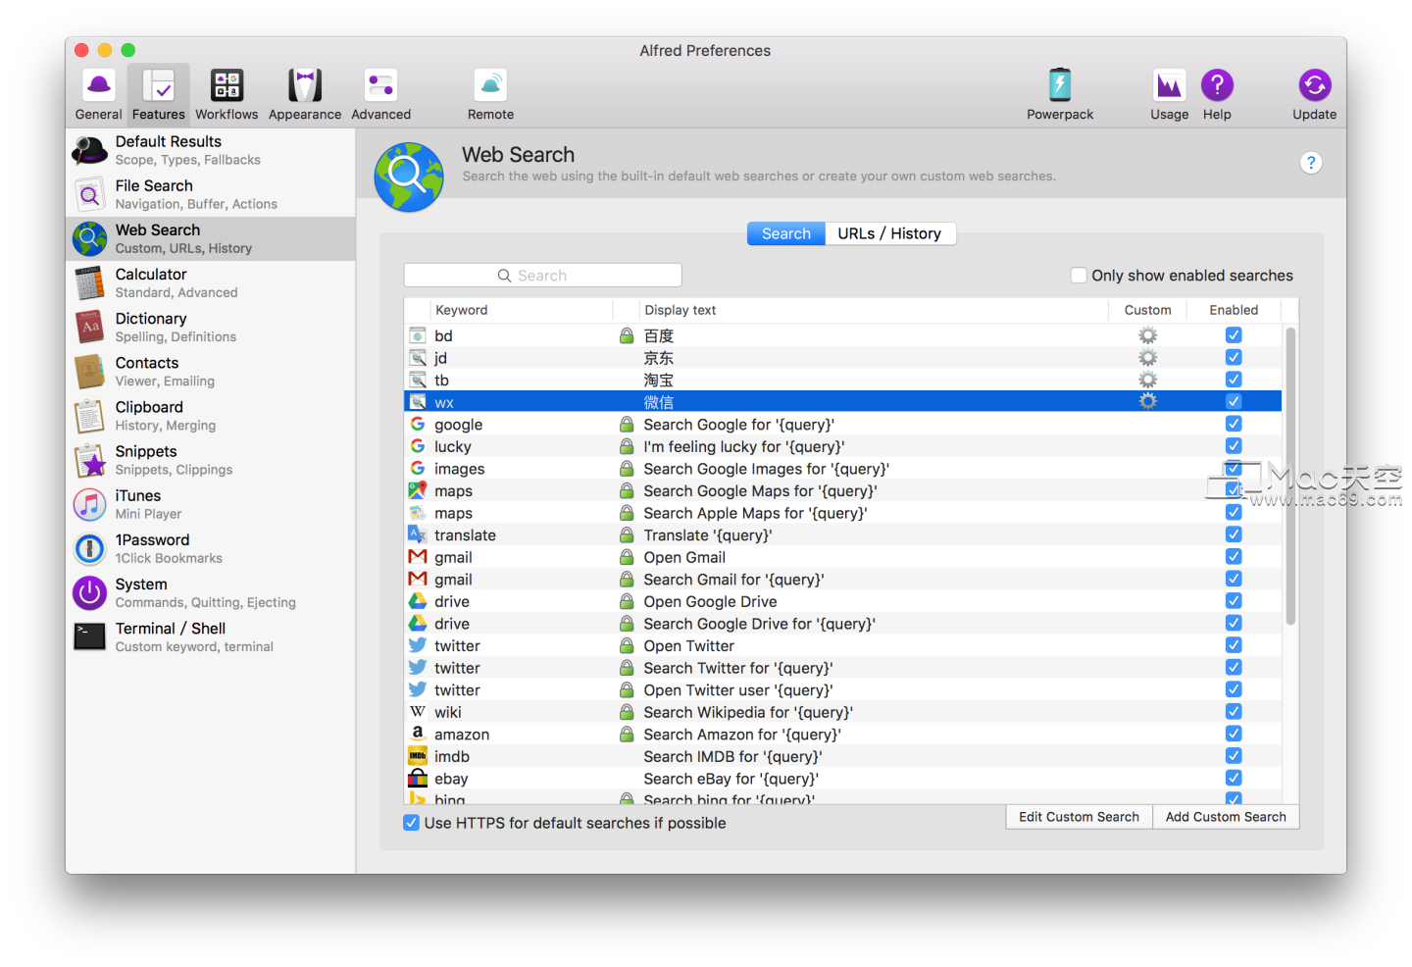The image size is (1412, 967).
Task: Select the Features toolbar icon
Action: (x=158, y=95)
